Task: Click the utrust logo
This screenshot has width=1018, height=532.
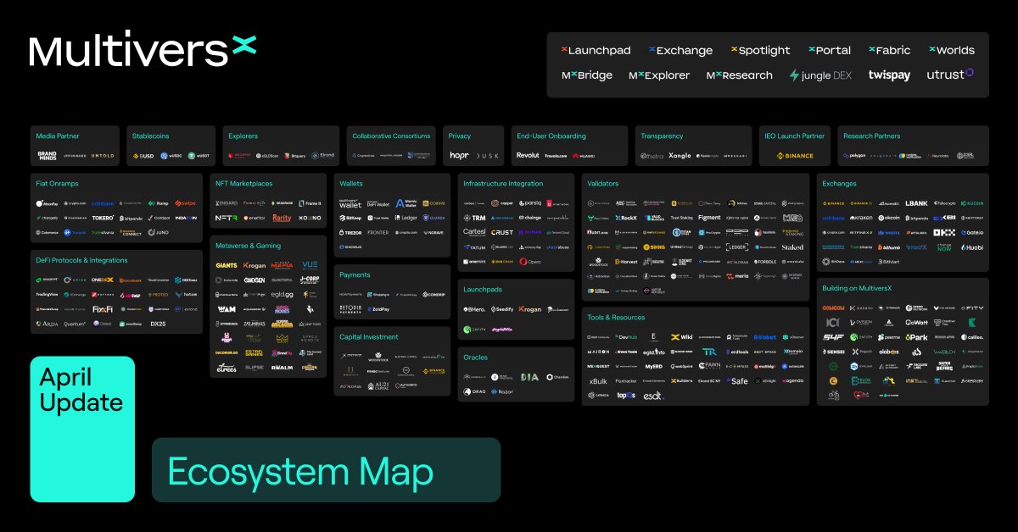Action: (x=950, y=74)
